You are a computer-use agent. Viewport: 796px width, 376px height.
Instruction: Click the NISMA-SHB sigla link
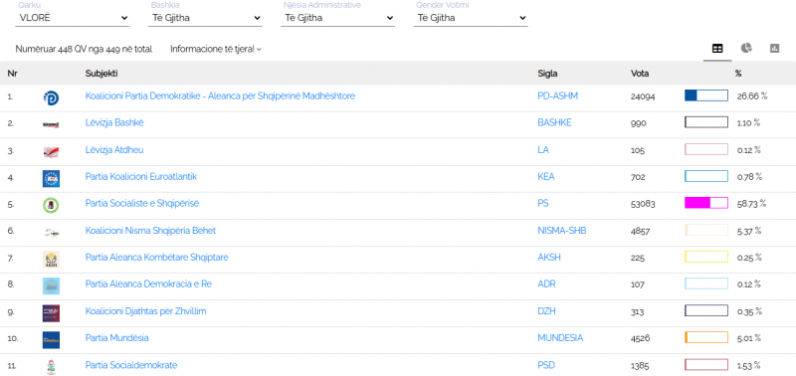coord(562,231)
